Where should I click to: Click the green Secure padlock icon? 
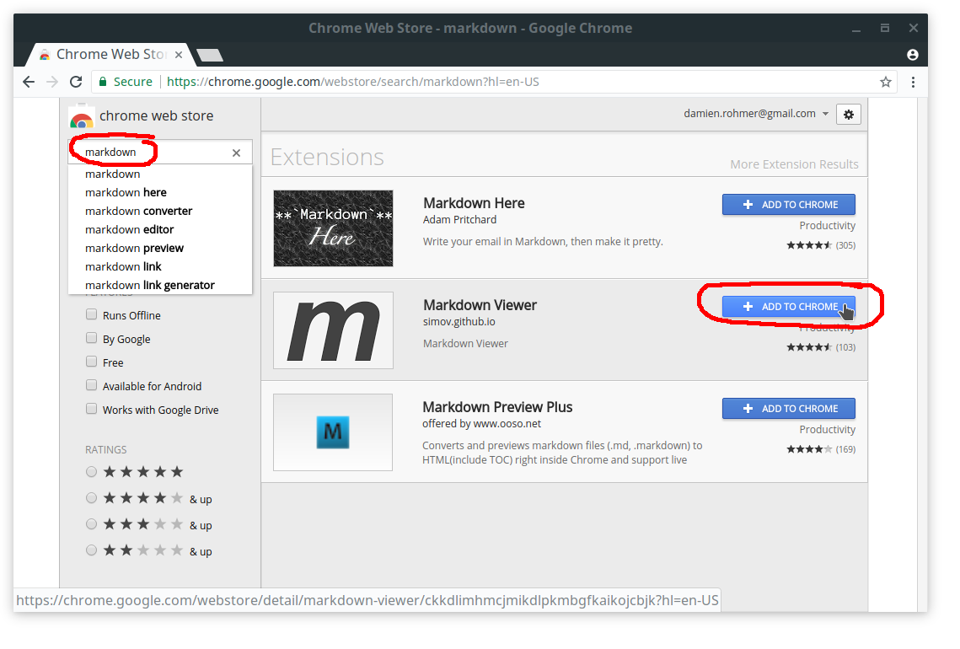point(103,82)
